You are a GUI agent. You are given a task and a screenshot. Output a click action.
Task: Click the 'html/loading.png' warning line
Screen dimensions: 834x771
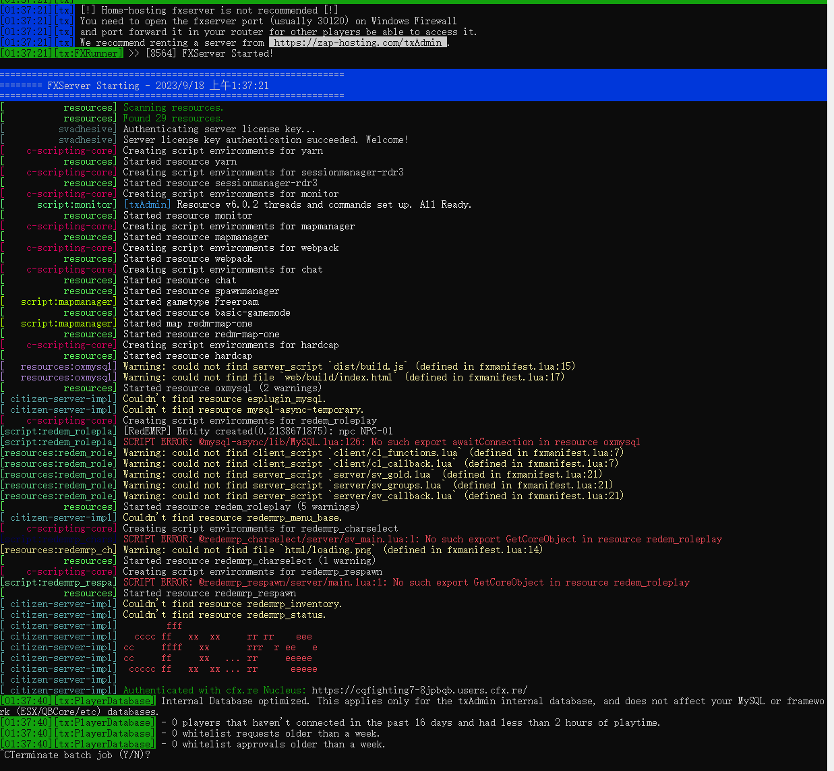pyautogui.click(x=332, y=550)
